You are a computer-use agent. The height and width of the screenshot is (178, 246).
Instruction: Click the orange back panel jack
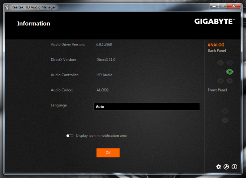click(221, 63)
